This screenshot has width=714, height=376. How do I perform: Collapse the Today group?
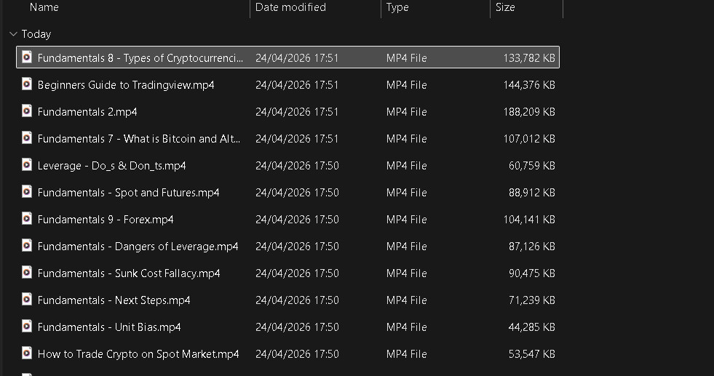[x=14, y=34]
